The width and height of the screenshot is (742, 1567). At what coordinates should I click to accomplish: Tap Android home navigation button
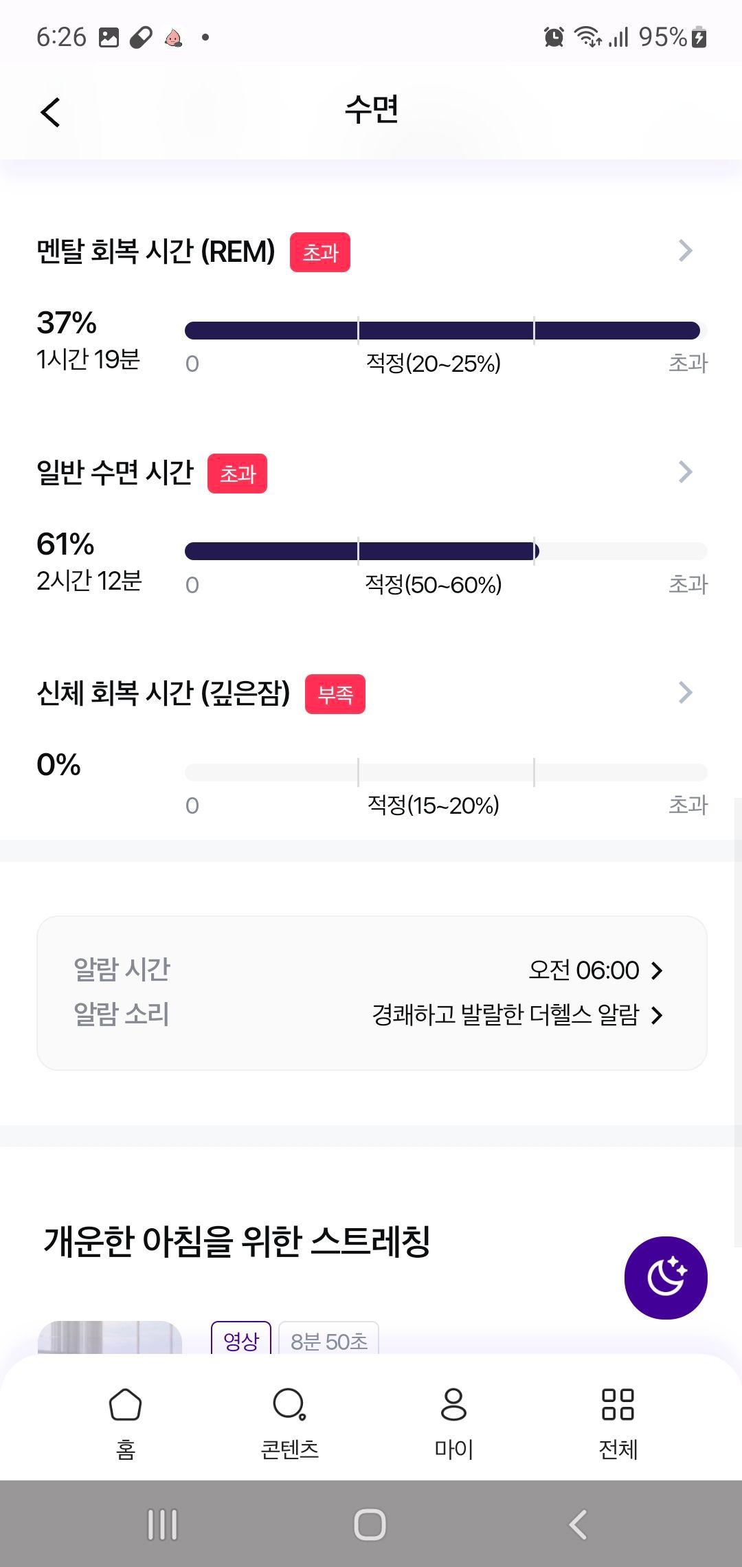coord(370,1524)
